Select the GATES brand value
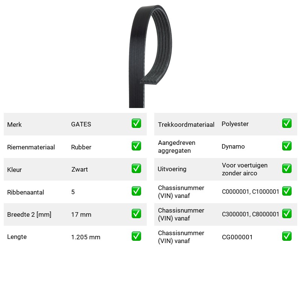Viewport: 301px width, 301px height. click(81, 124)
